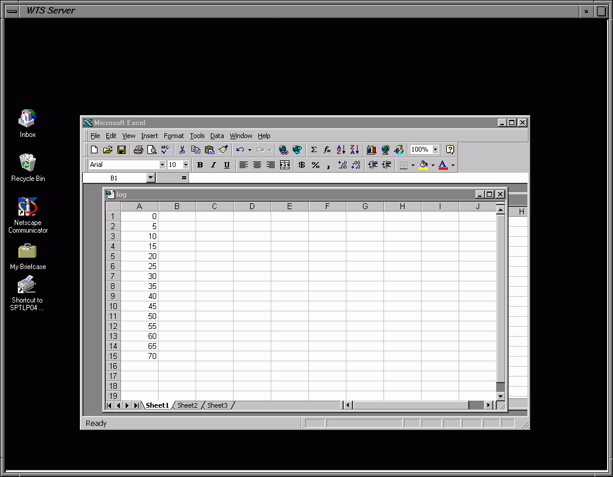Select the Format Painter brush
This screenshot has height=477, width=613.
tap(223, 150)
